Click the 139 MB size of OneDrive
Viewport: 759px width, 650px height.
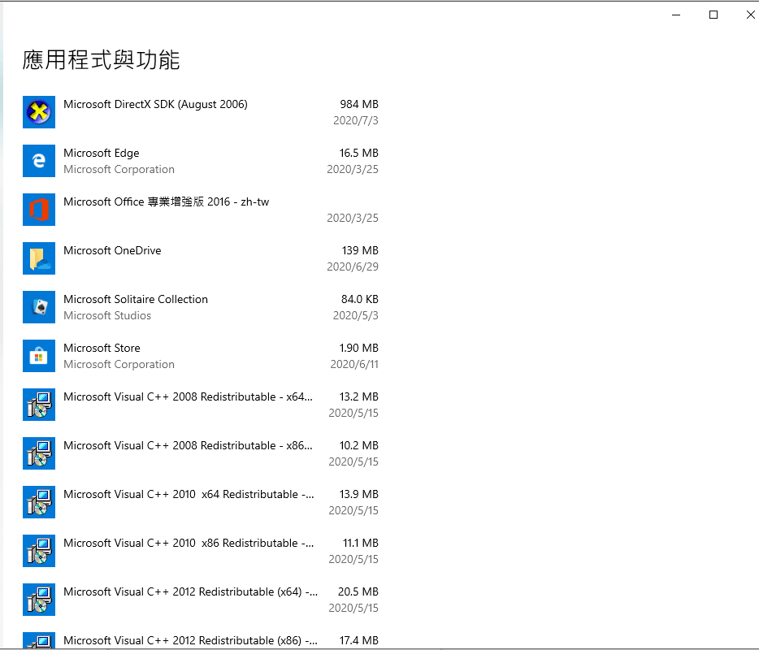tap(360, 251)
